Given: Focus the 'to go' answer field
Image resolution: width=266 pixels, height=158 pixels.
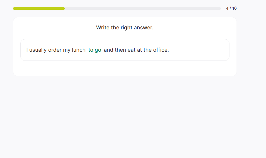Looking at the screenshot, I should [95, 50].
